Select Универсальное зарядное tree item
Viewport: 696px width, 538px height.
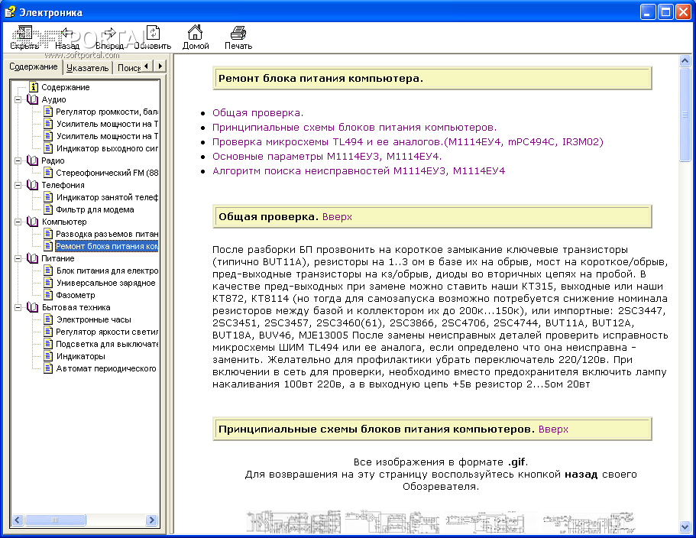(x=105, y=283)
